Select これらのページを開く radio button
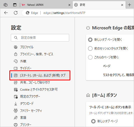Viewport: 134px width, 127px height. click(90, 57)
